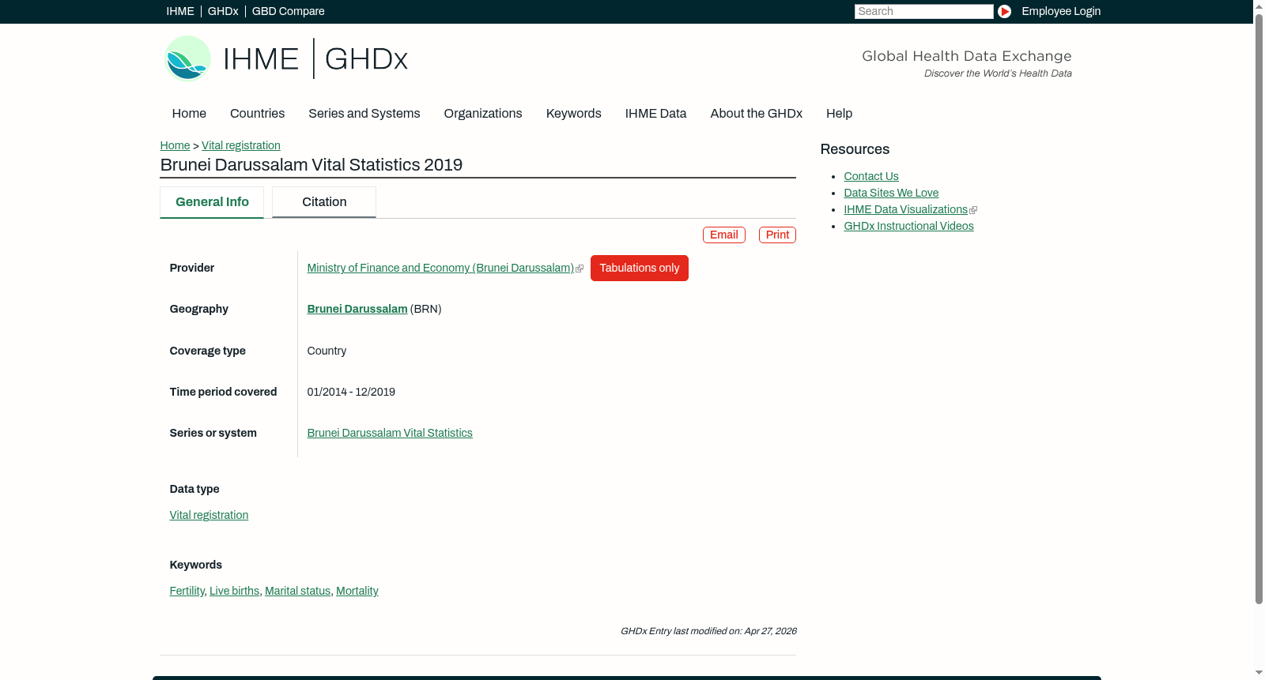Open IHME Data Visualizations link

[905, 210]
